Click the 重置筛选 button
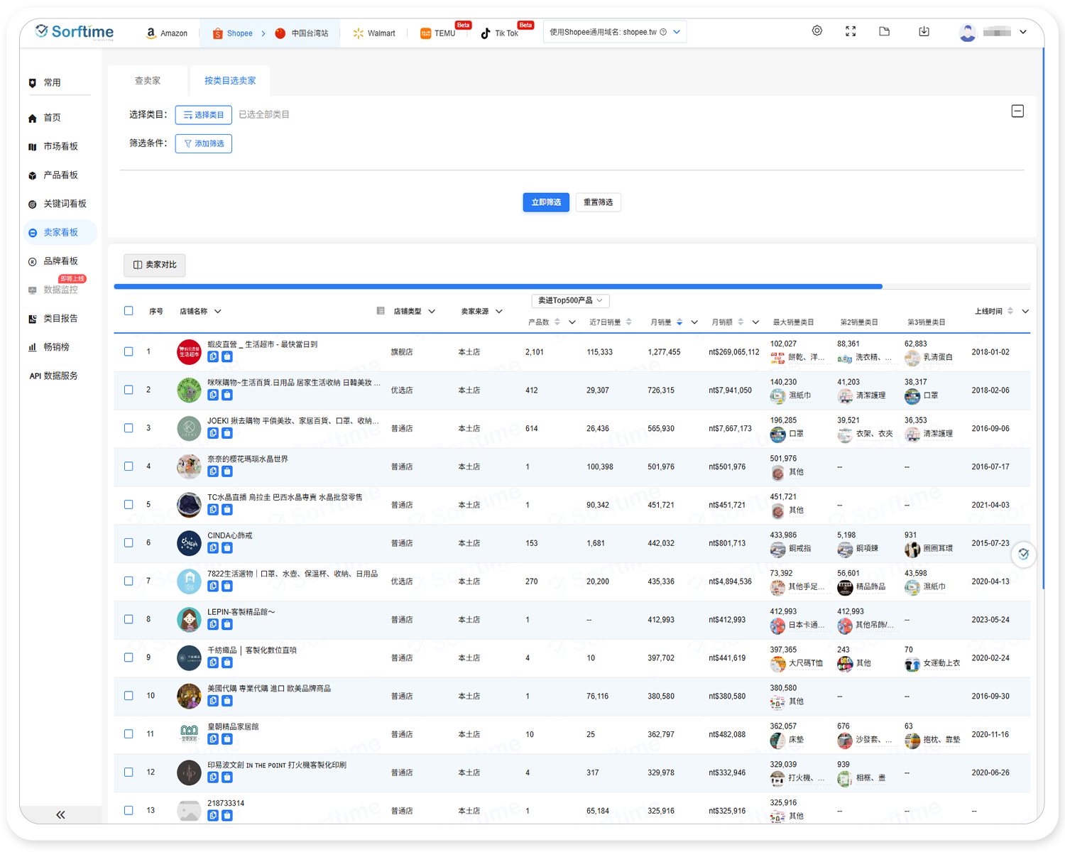1065x852 pixels. point(598,202)
